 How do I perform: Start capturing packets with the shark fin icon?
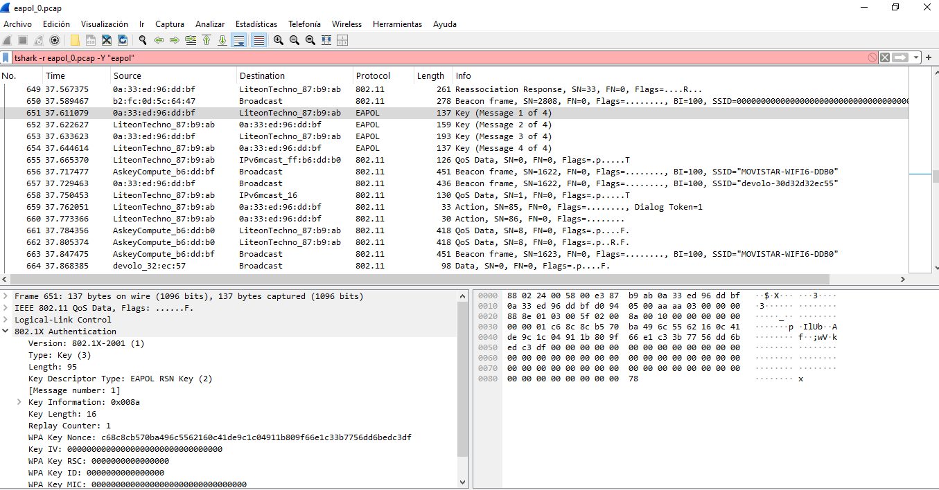[8, 40]
